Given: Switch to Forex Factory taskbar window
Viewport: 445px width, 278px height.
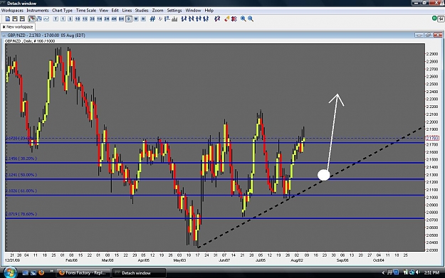Looking at the screenshot, I should pos(83,273).
